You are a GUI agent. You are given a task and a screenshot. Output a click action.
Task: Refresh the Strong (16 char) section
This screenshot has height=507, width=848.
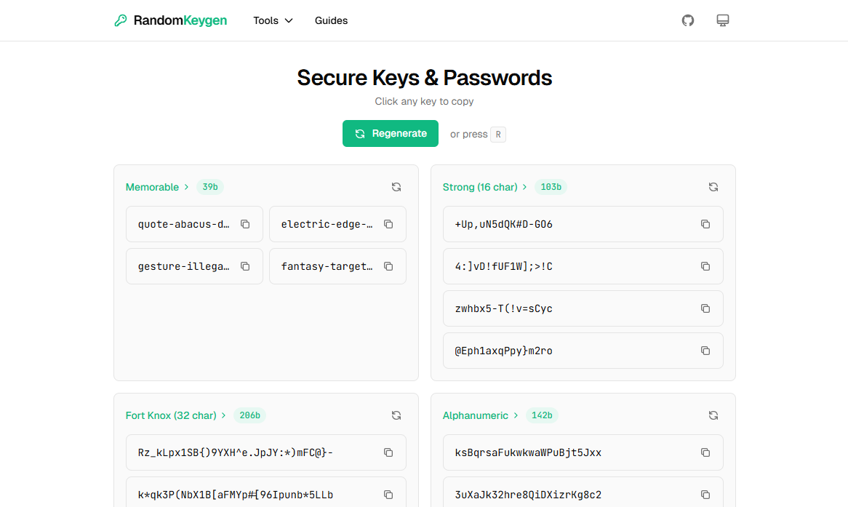tap(713, 187)
